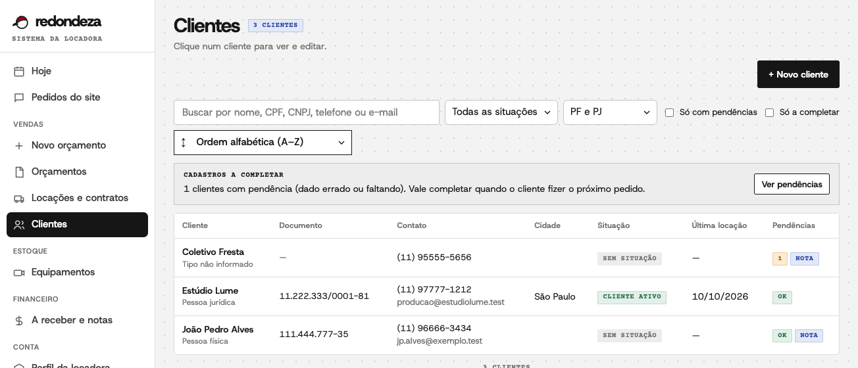Image resolution: width=858 pixels, height=368 pixels.
Task: Click the chat icon beside Pedidos do site
Action: [x=19, y=97]
